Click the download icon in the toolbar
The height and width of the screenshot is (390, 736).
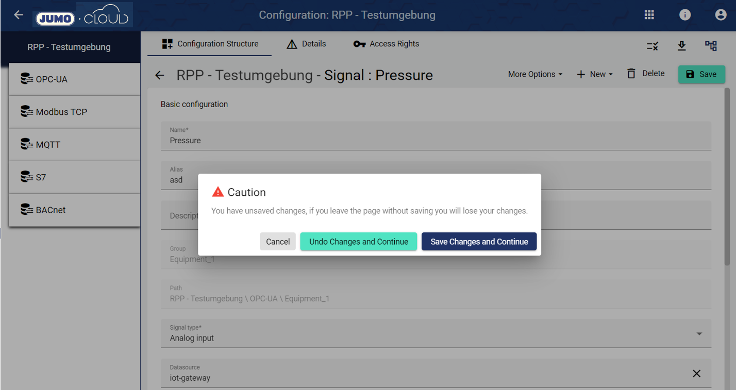tap(681, 46)
